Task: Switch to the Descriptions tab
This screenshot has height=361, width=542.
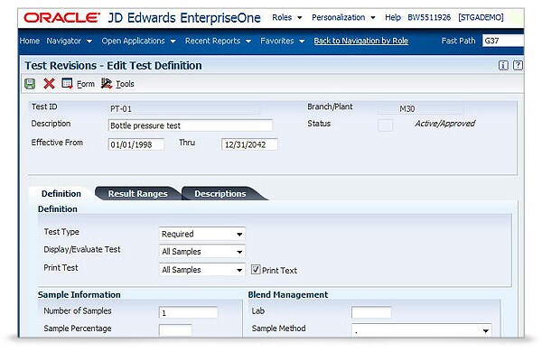Action: (x=220, y=193)
